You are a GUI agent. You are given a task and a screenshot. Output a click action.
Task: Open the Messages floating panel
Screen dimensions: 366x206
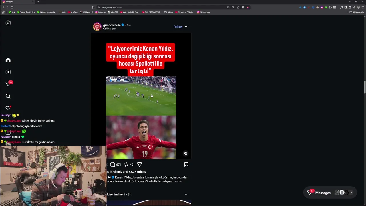pos(330,193)
